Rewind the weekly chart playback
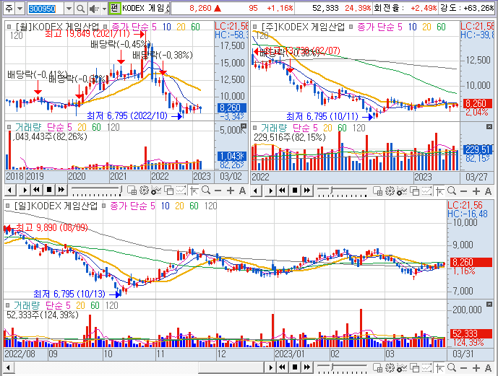This screenshot has width=498, height=376. [282, 191]
